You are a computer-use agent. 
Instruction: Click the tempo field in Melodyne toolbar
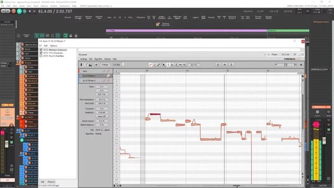116,65
